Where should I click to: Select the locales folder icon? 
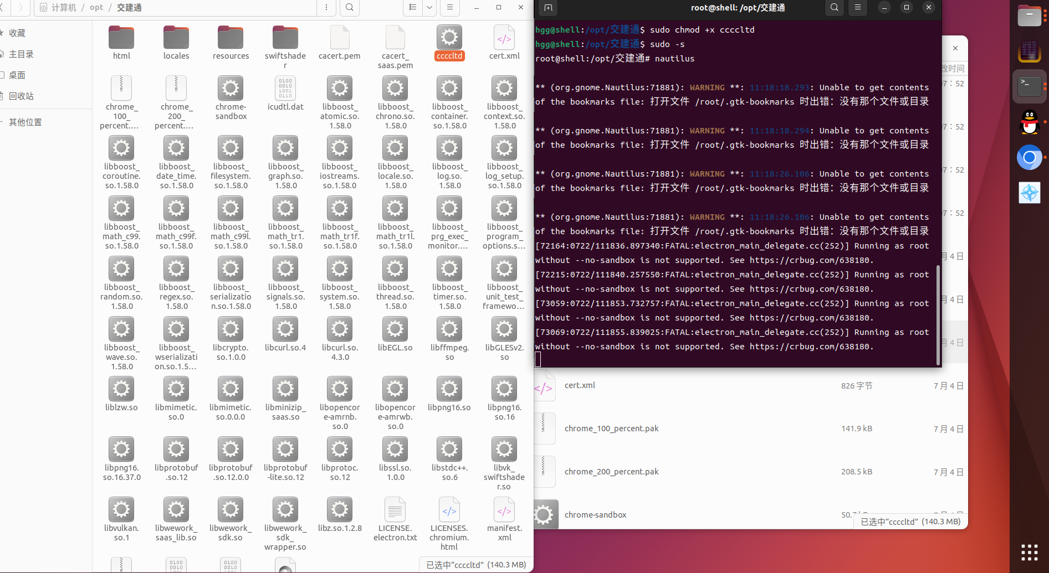(x=176, y=38)
